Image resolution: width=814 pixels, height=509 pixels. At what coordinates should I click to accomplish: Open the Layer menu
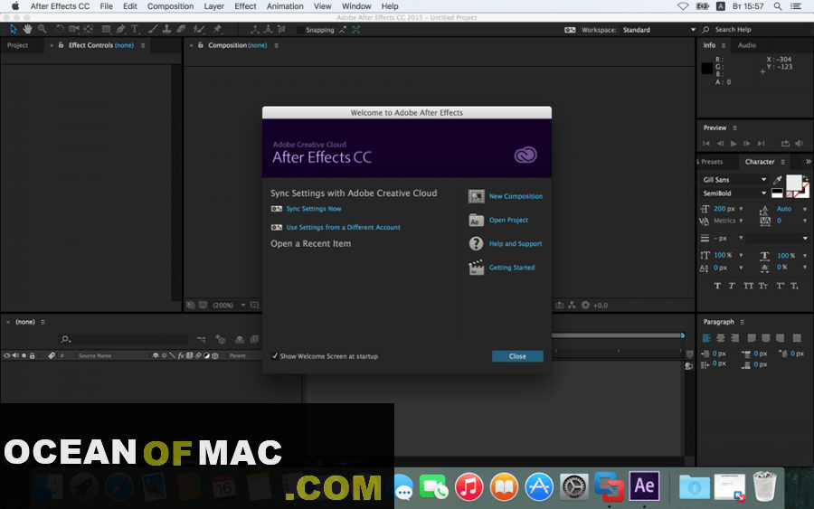coord(213,6)
